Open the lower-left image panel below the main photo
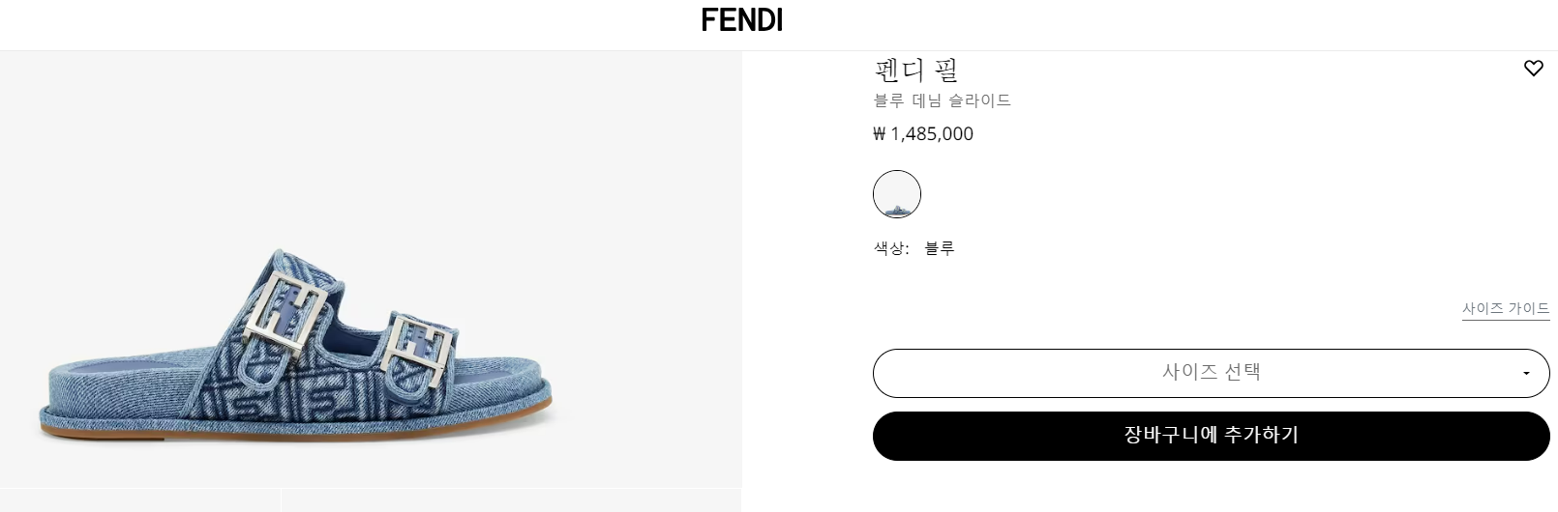Image resolution: width=1558 pixels, height=512 pixels. 140,500
